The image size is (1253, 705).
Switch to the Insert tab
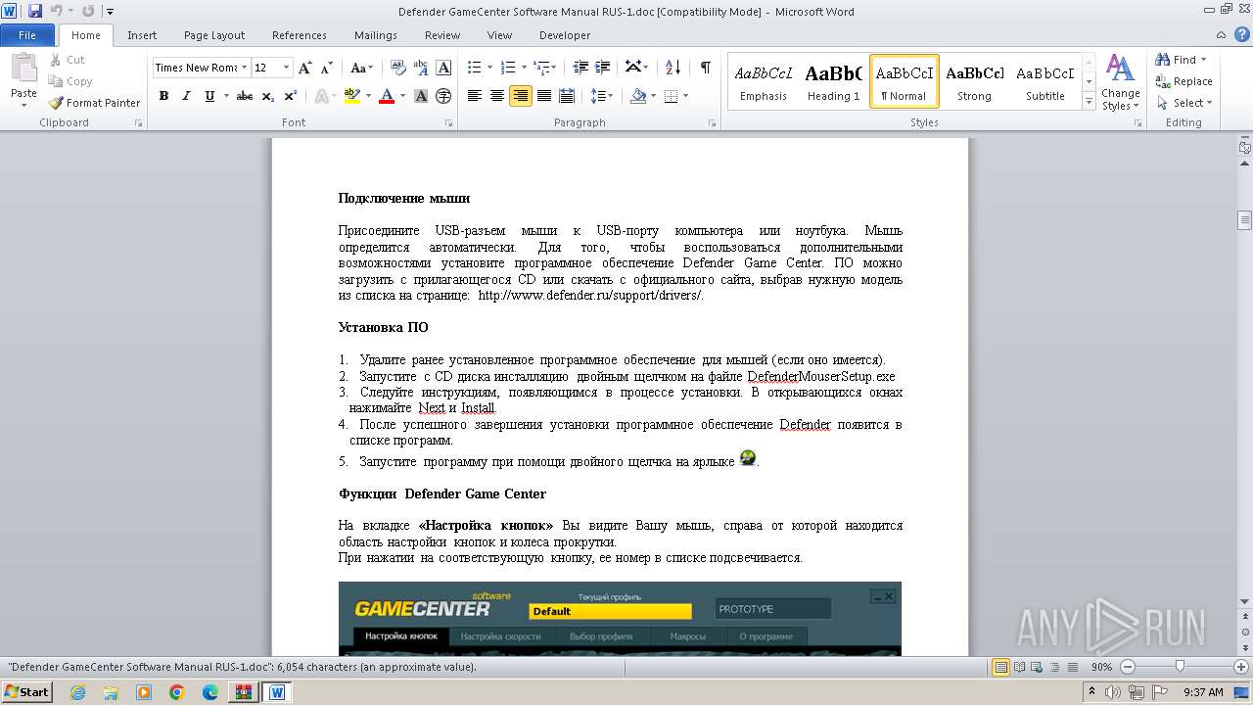(x=142, y=35)
